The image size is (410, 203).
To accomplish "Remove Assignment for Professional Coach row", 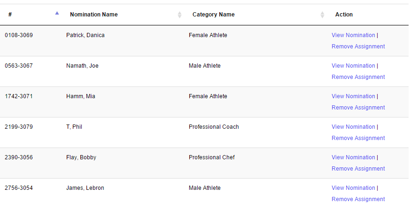I will pyautogui.click(x=358, y=138).
